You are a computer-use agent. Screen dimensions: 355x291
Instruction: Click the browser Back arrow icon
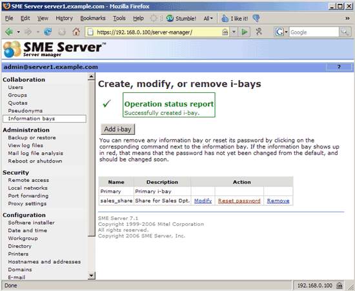9,32
